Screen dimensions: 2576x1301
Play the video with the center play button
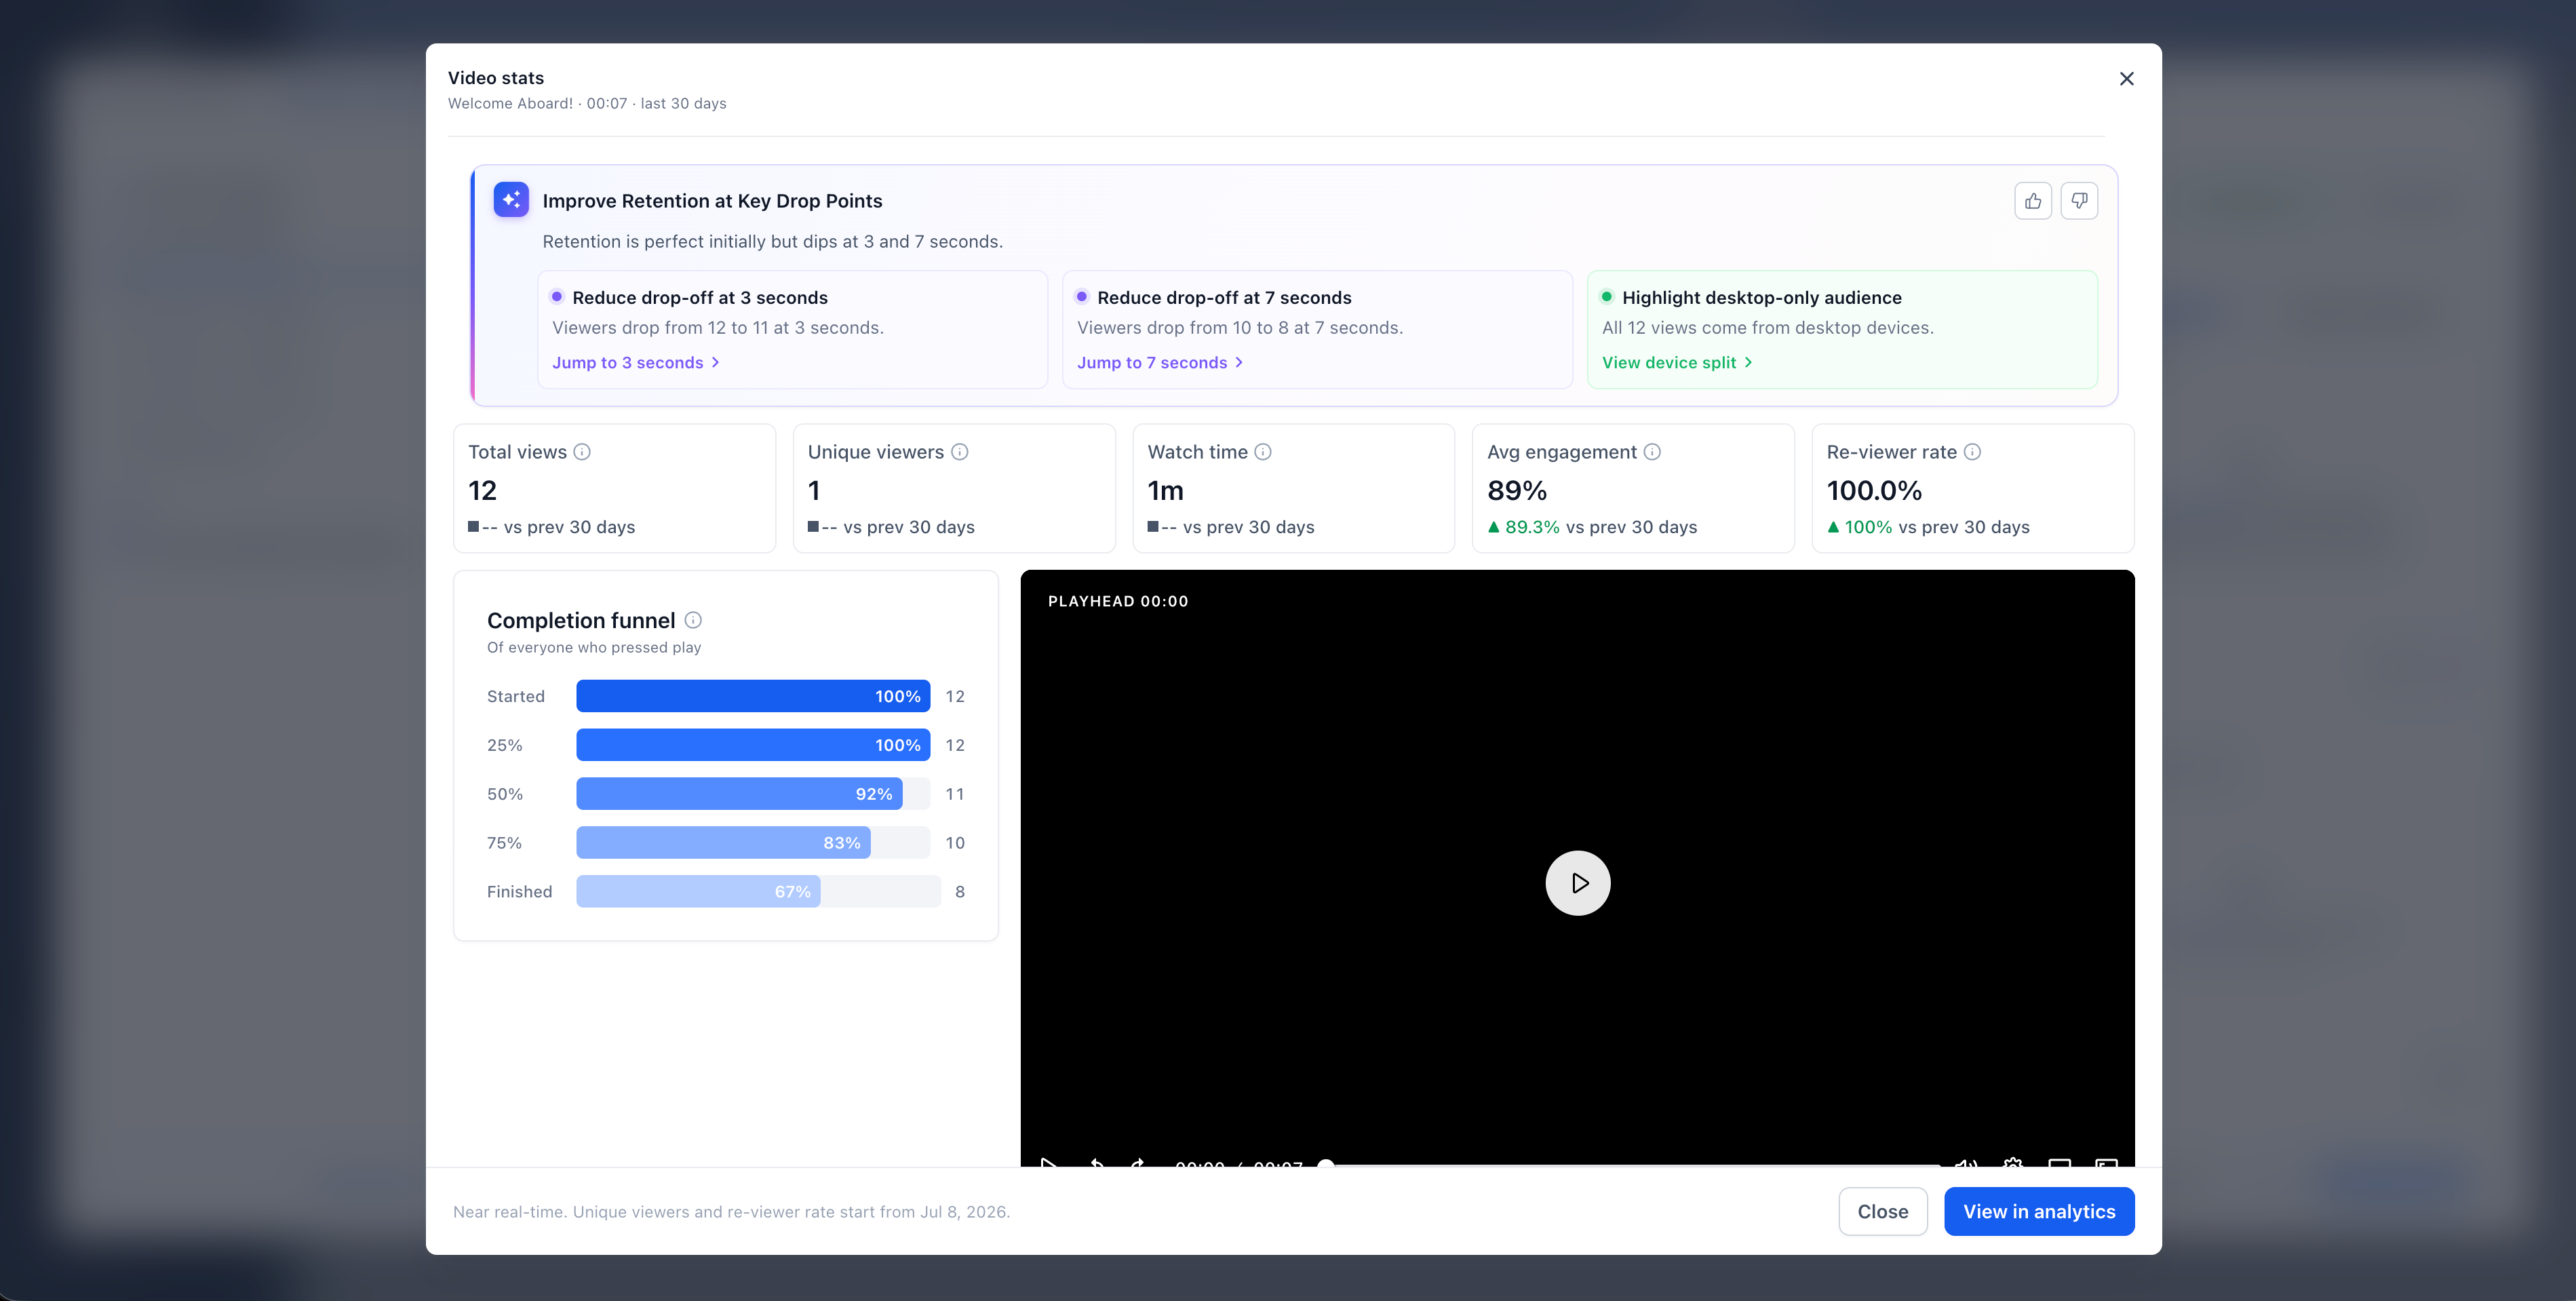[1578, 883]
